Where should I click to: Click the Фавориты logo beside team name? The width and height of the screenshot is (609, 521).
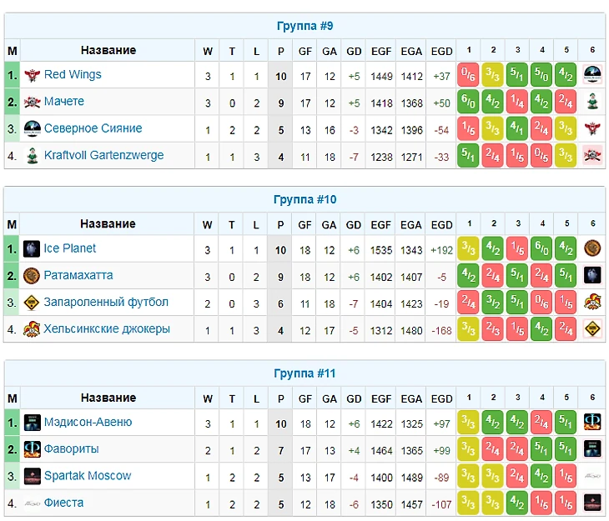coord(33,449)
